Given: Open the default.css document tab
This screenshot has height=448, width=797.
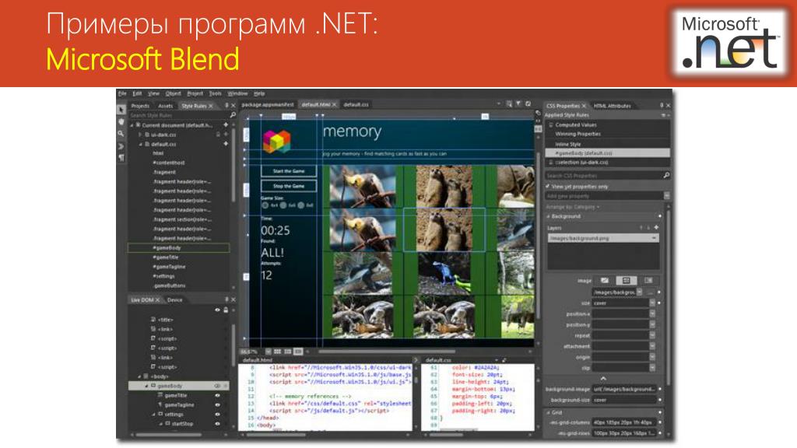Looking at the screenshot, I should (x=356, y=104).
